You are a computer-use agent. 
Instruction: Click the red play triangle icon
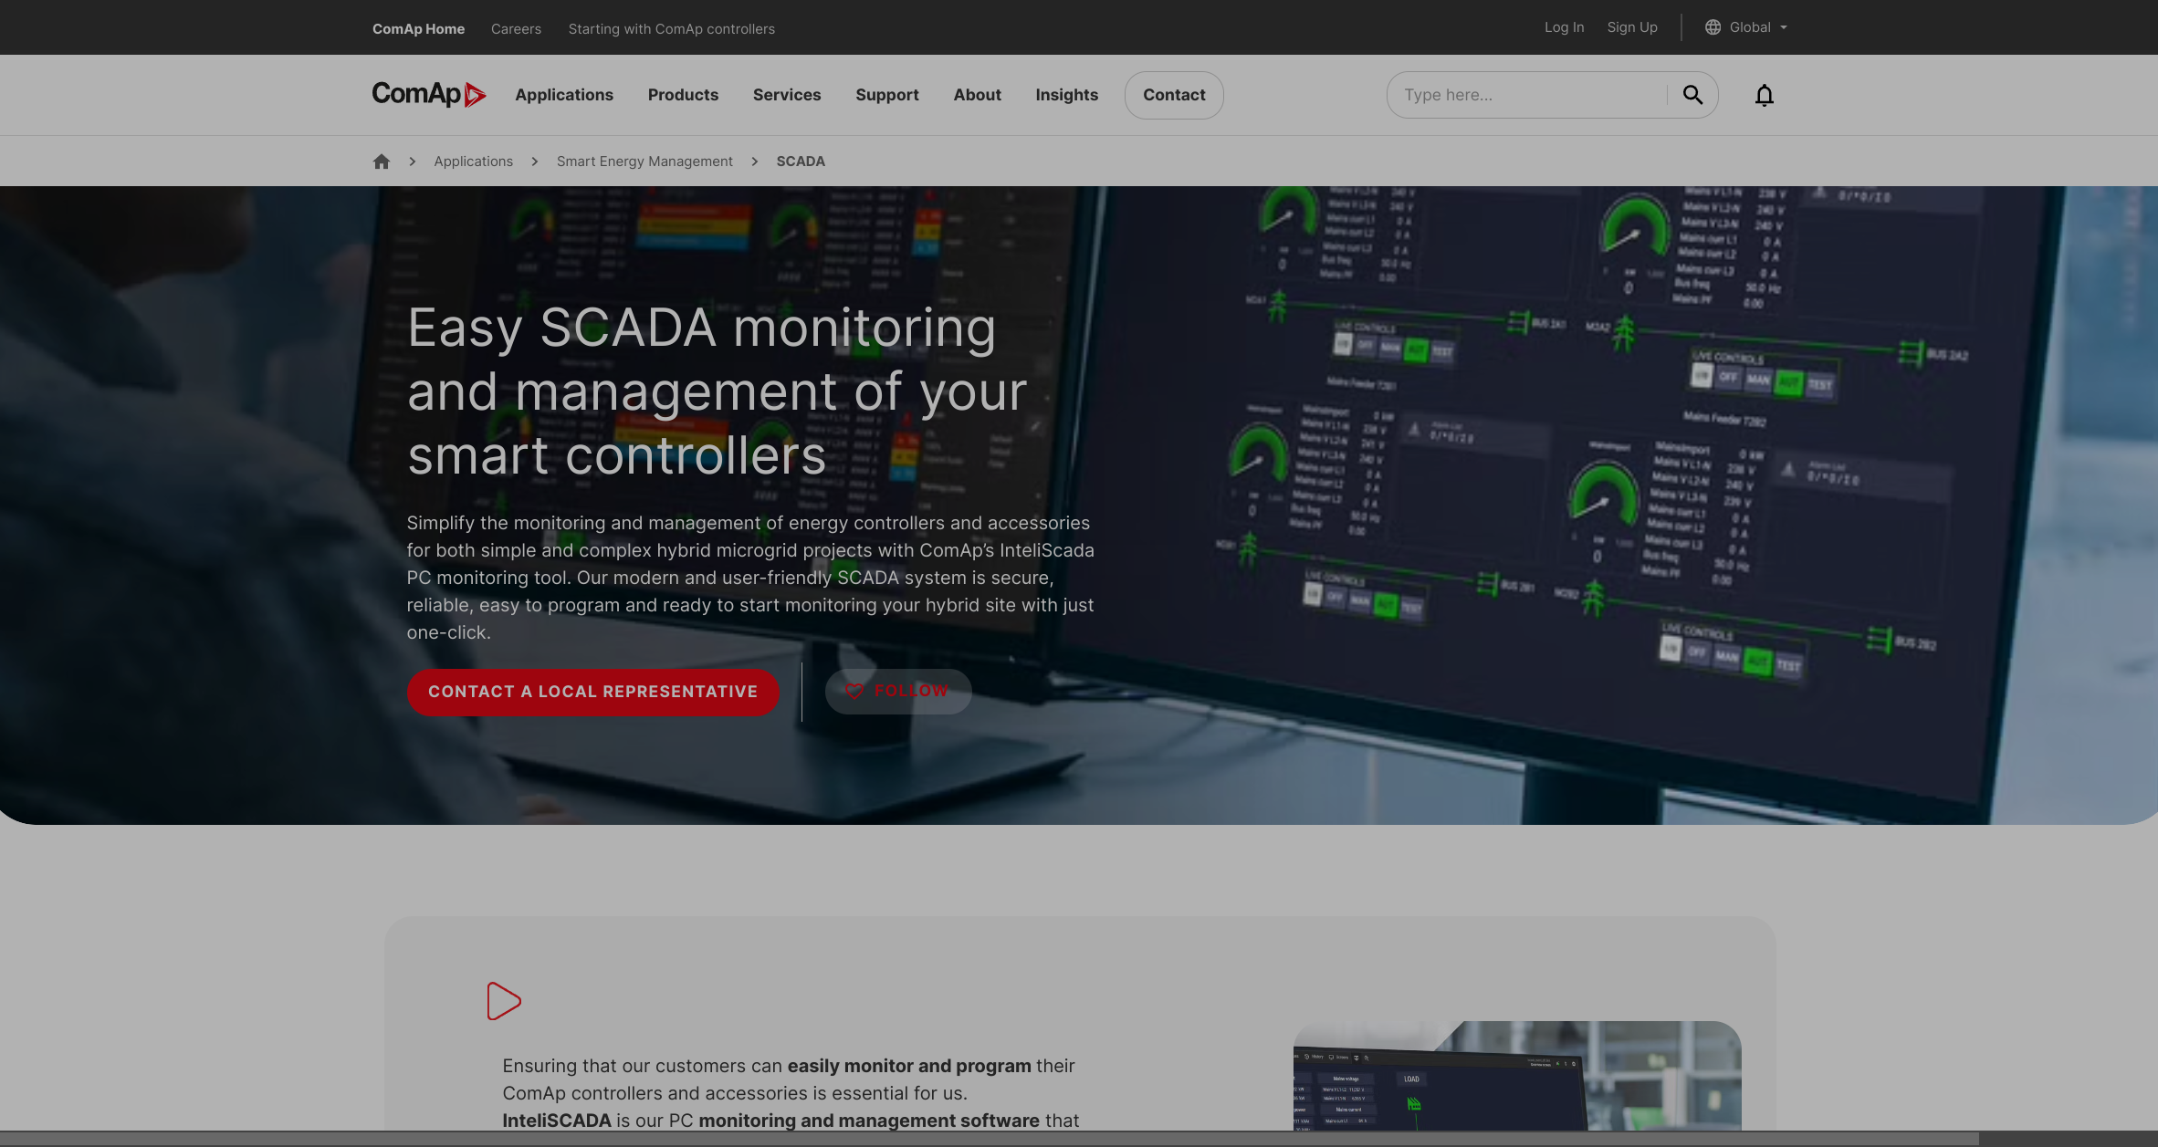(503, 1001)
